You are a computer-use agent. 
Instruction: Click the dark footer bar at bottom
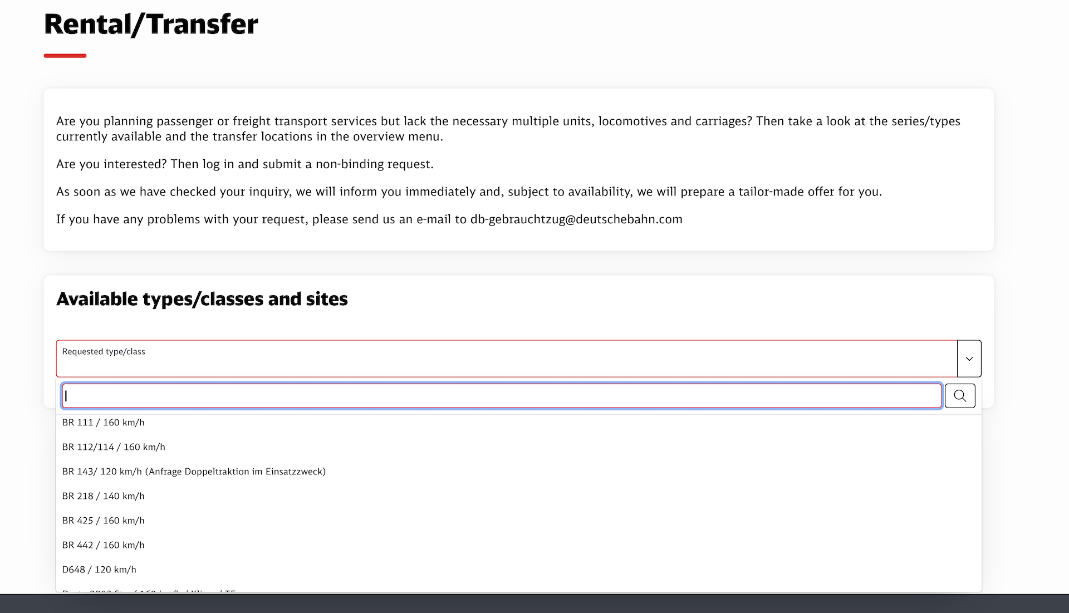coord(534,604)
